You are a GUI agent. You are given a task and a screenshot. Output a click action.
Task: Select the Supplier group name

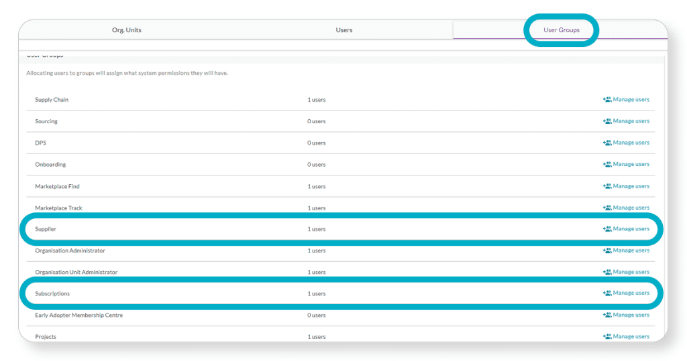point(46,229)
